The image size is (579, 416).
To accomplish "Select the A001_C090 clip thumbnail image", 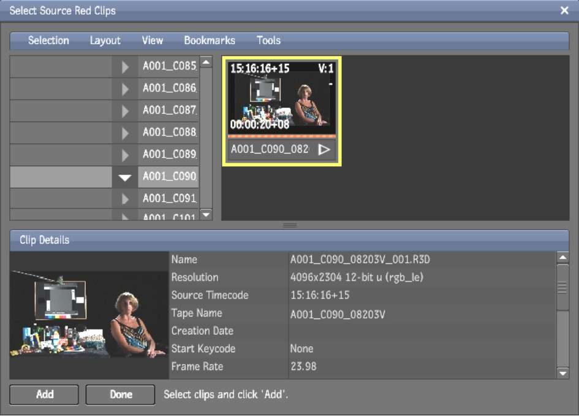I will (281, 98).
